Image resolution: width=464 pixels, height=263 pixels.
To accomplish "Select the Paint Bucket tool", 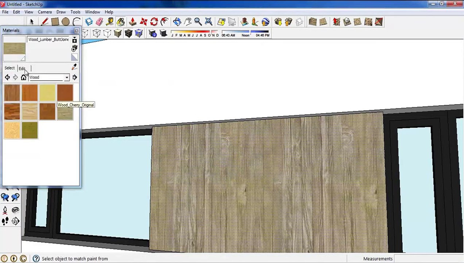I will (x=120, y=22).
